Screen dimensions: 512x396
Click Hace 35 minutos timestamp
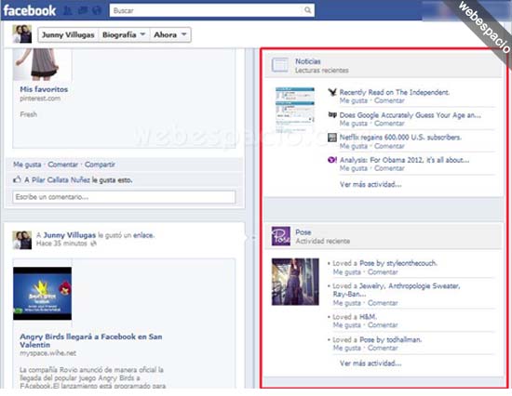(x=61, y=244)
